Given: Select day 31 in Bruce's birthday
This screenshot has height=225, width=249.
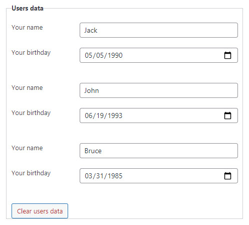Looking at the screenshot, I should [100, 176].
